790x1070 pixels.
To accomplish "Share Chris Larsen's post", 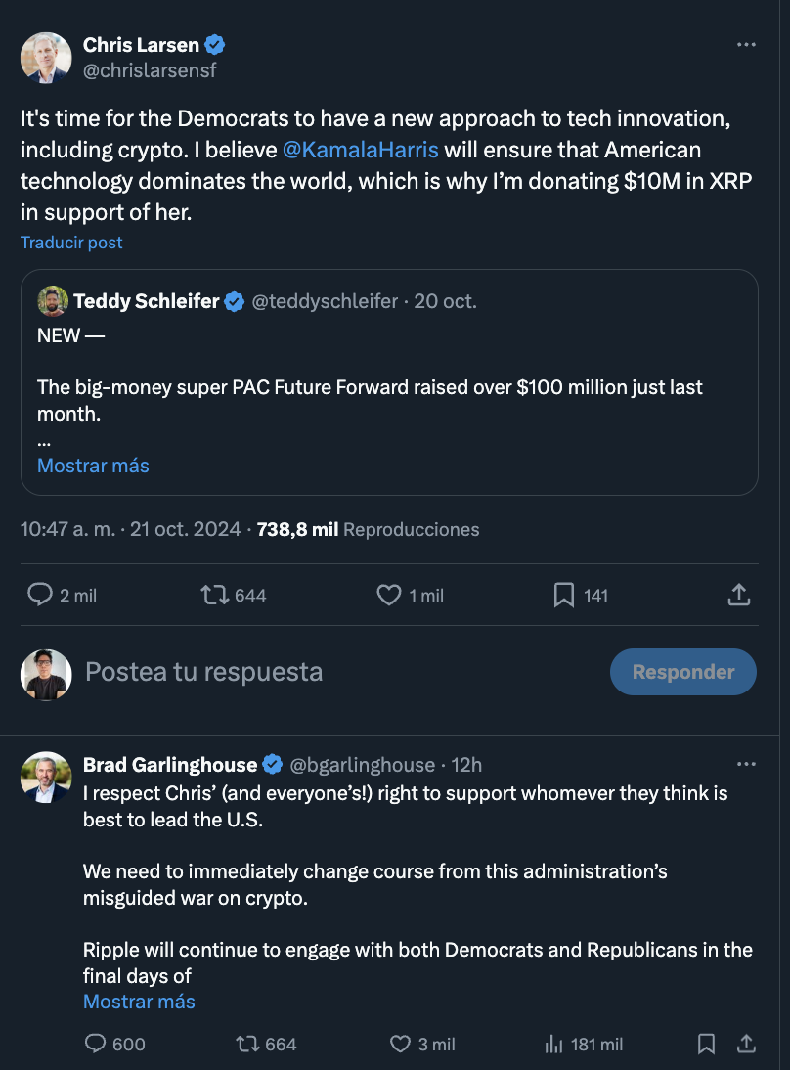I will pos(739,595).
